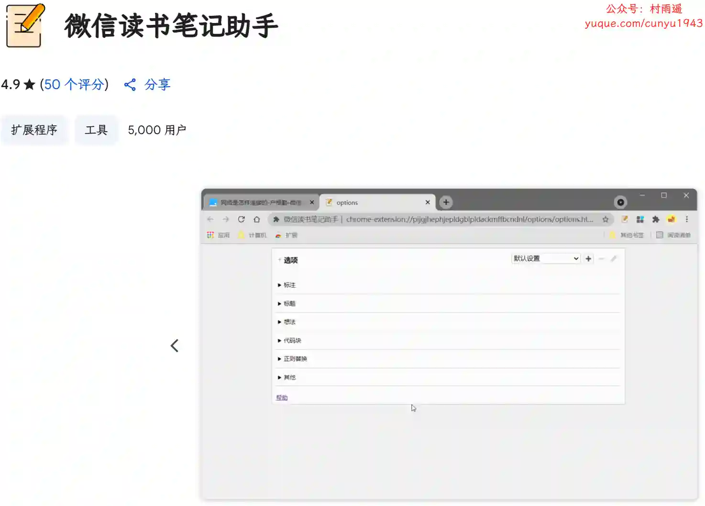Click the plus icon beside 默认设置 dropdown

click(x=588, y=259)
